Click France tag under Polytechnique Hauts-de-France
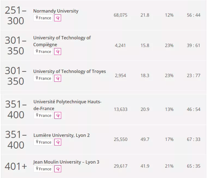Screen dimensions: 207x178 pyautogui.click(x=43, y=116)
